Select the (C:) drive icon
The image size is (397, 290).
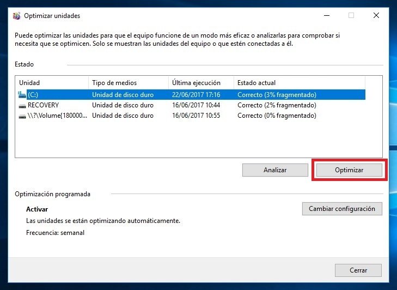coord(22,95)
